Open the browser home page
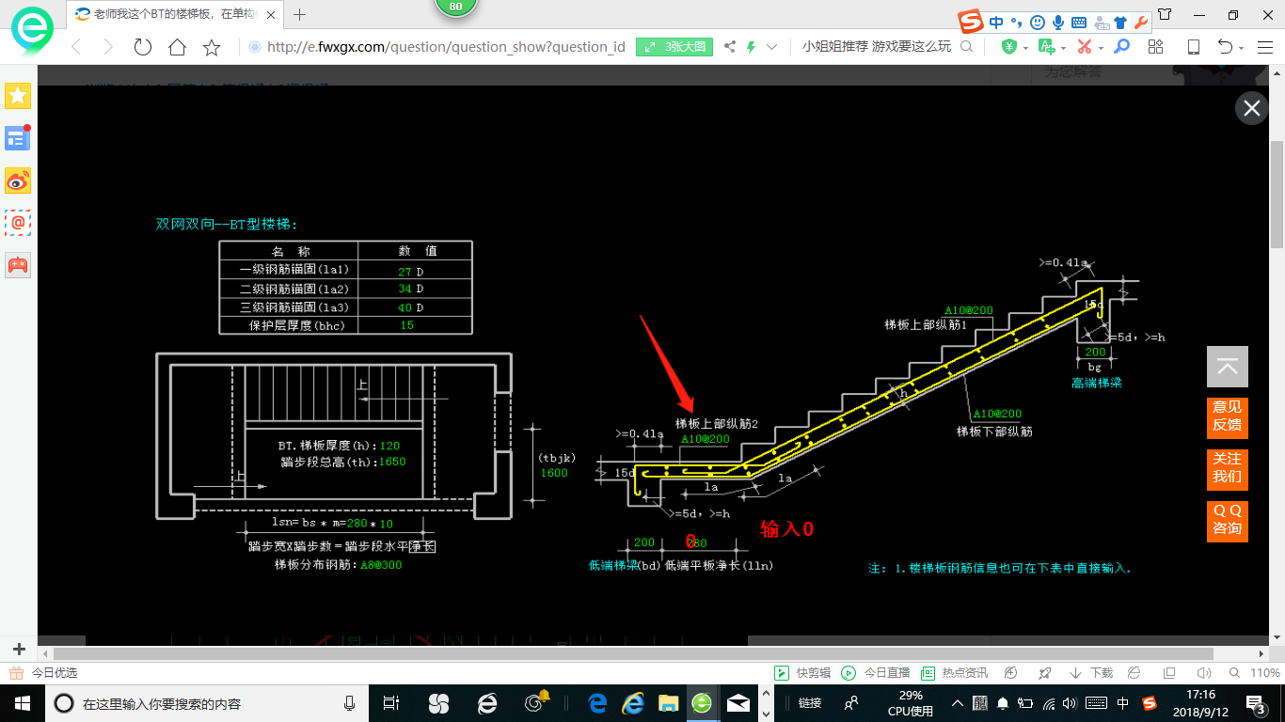1285x722 pixels. point(177,47)
